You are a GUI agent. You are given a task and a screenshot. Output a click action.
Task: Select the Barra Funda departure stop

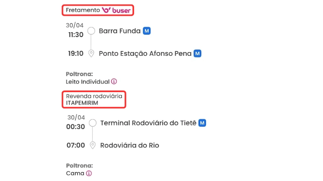click(x=119, y=31)
